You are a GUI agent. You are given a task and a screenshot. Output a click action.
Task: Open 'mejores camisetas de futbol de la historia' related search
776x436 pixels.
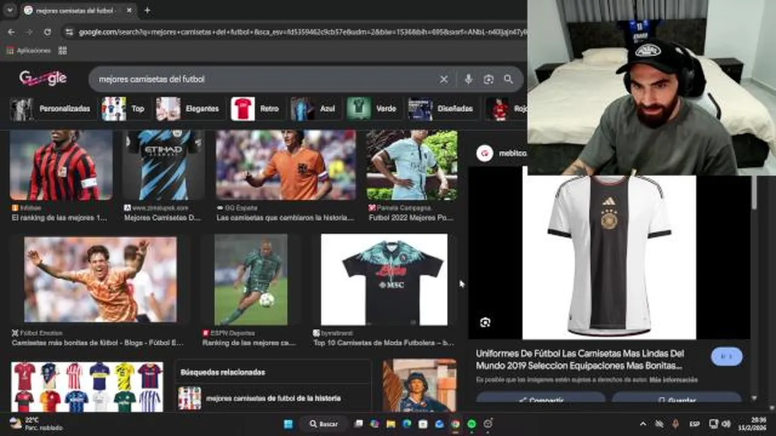(x=273, y=398)
